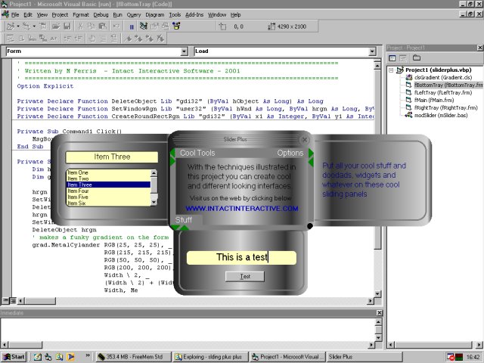Open the Object dropdown showing Form
Screen dimensions: 484x363
[x=185, y=51]
